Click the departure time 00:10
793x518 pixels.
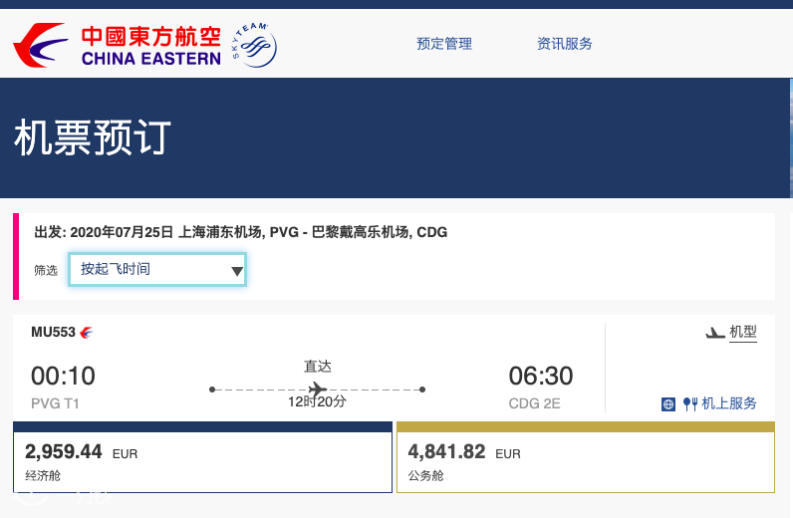coord(63,376)
